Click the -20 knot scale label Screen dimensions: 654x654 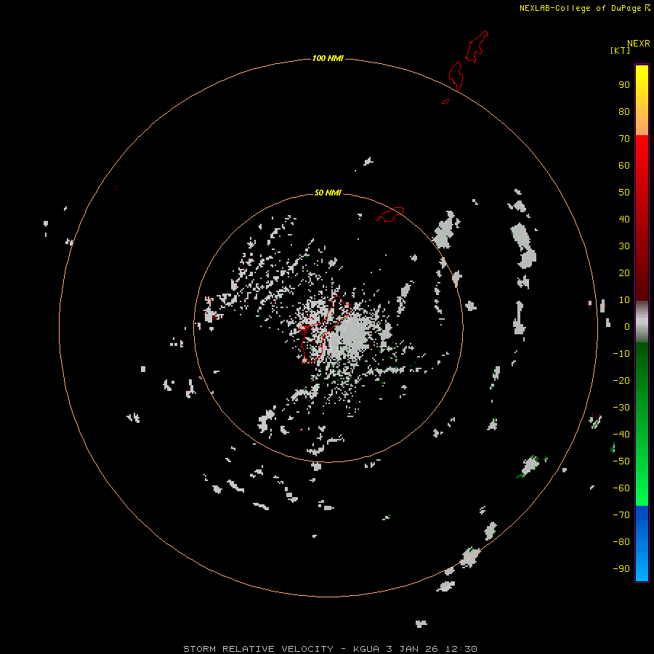(621, 380)
